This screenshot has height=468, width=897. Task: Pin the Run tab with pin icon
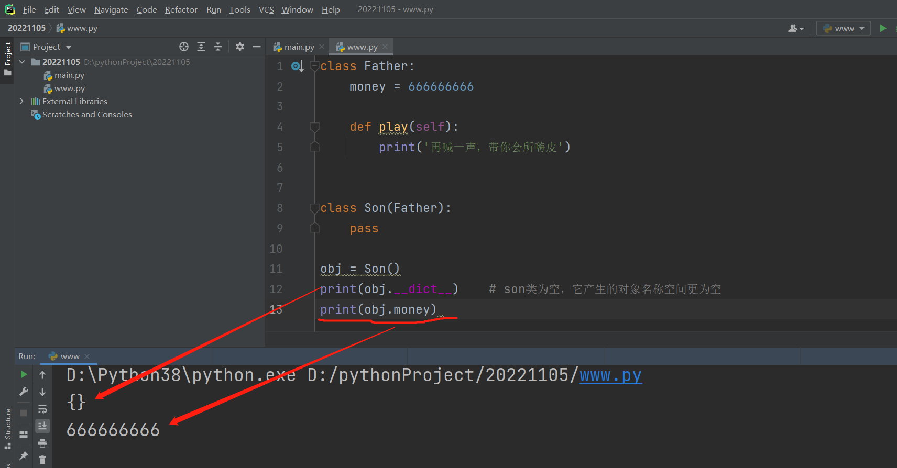[24, 456]
